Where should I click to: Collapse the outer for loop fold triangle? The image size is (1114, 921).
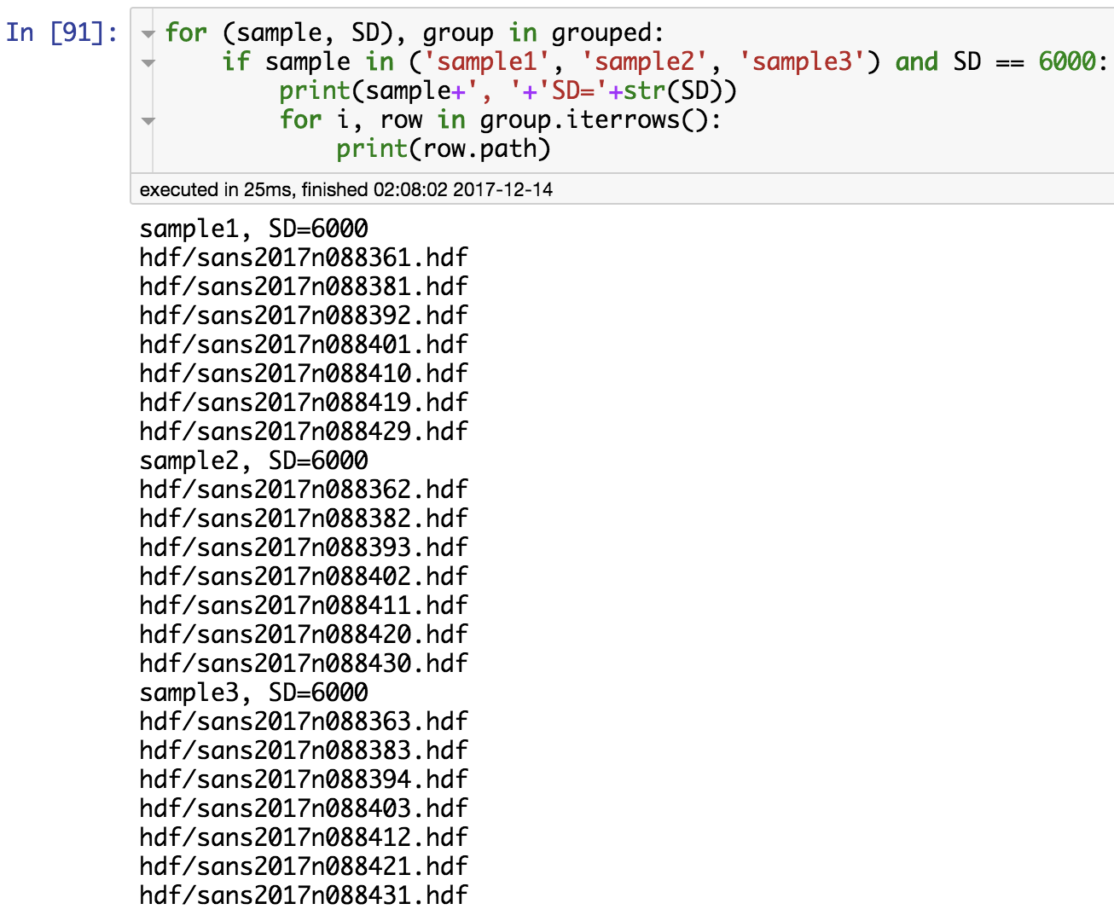[148, 32]
